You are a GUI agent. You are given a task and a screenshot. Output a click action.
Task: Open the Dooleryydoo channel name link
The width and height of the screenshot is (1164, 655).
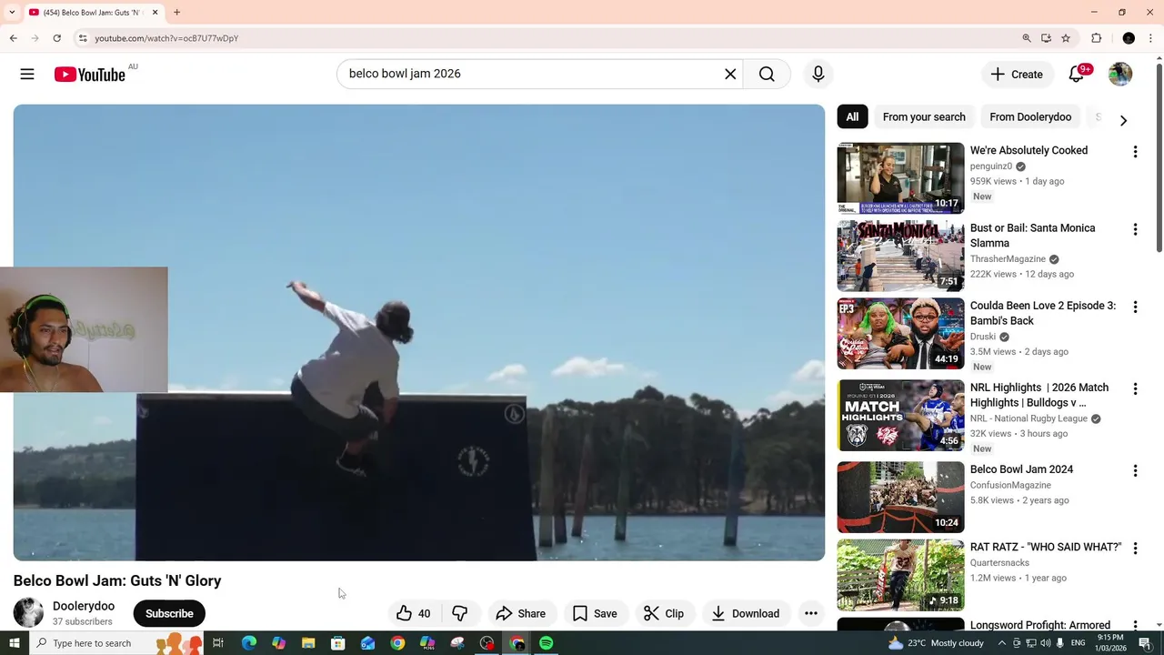(84, 606)
